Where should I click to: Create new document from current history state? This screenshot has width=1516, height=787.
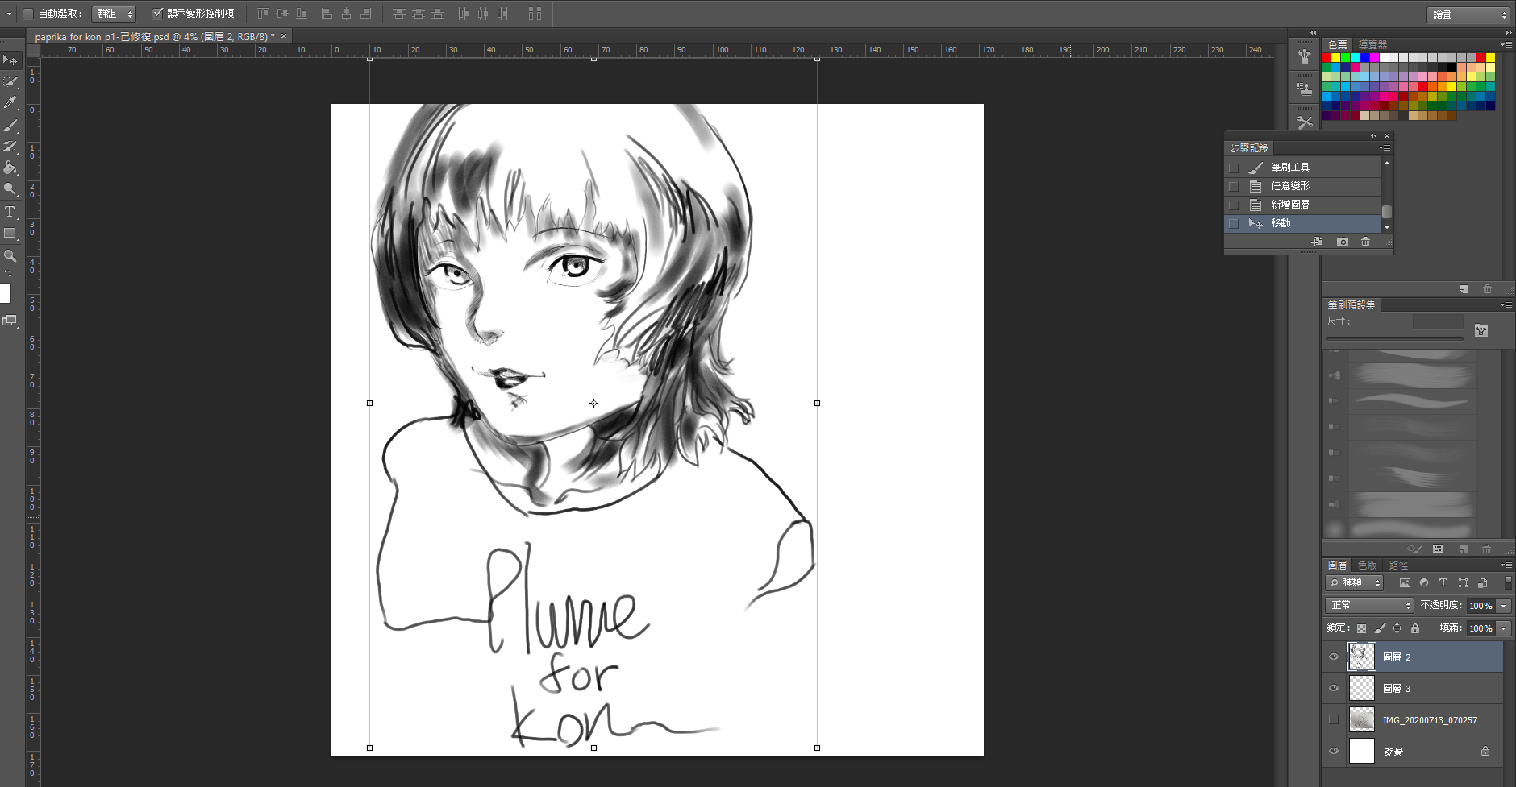(1317, 242)
